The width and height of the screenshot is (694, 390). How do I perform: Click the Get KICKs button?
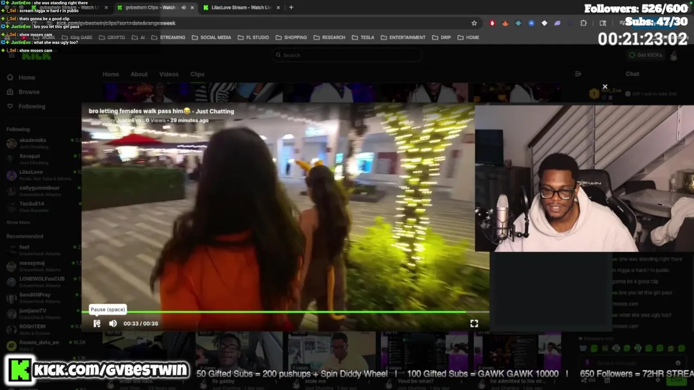646,55
